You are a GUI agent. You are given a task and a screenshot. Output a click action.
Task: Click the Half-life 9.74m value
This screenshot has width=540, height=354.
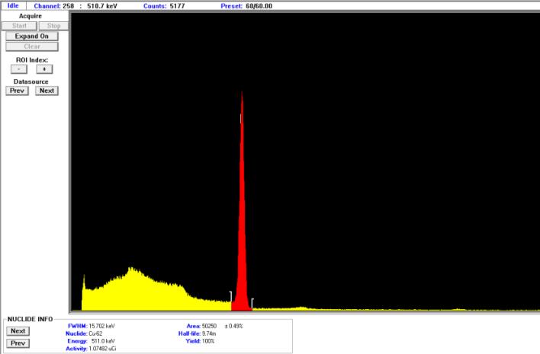[209, 333]
